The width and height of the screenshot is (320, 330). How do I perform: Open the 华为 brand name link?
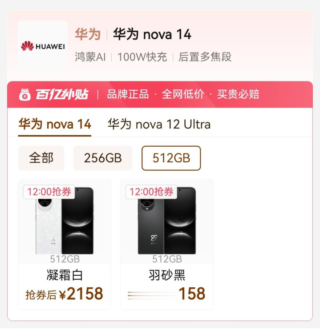[x=88, y=34]
